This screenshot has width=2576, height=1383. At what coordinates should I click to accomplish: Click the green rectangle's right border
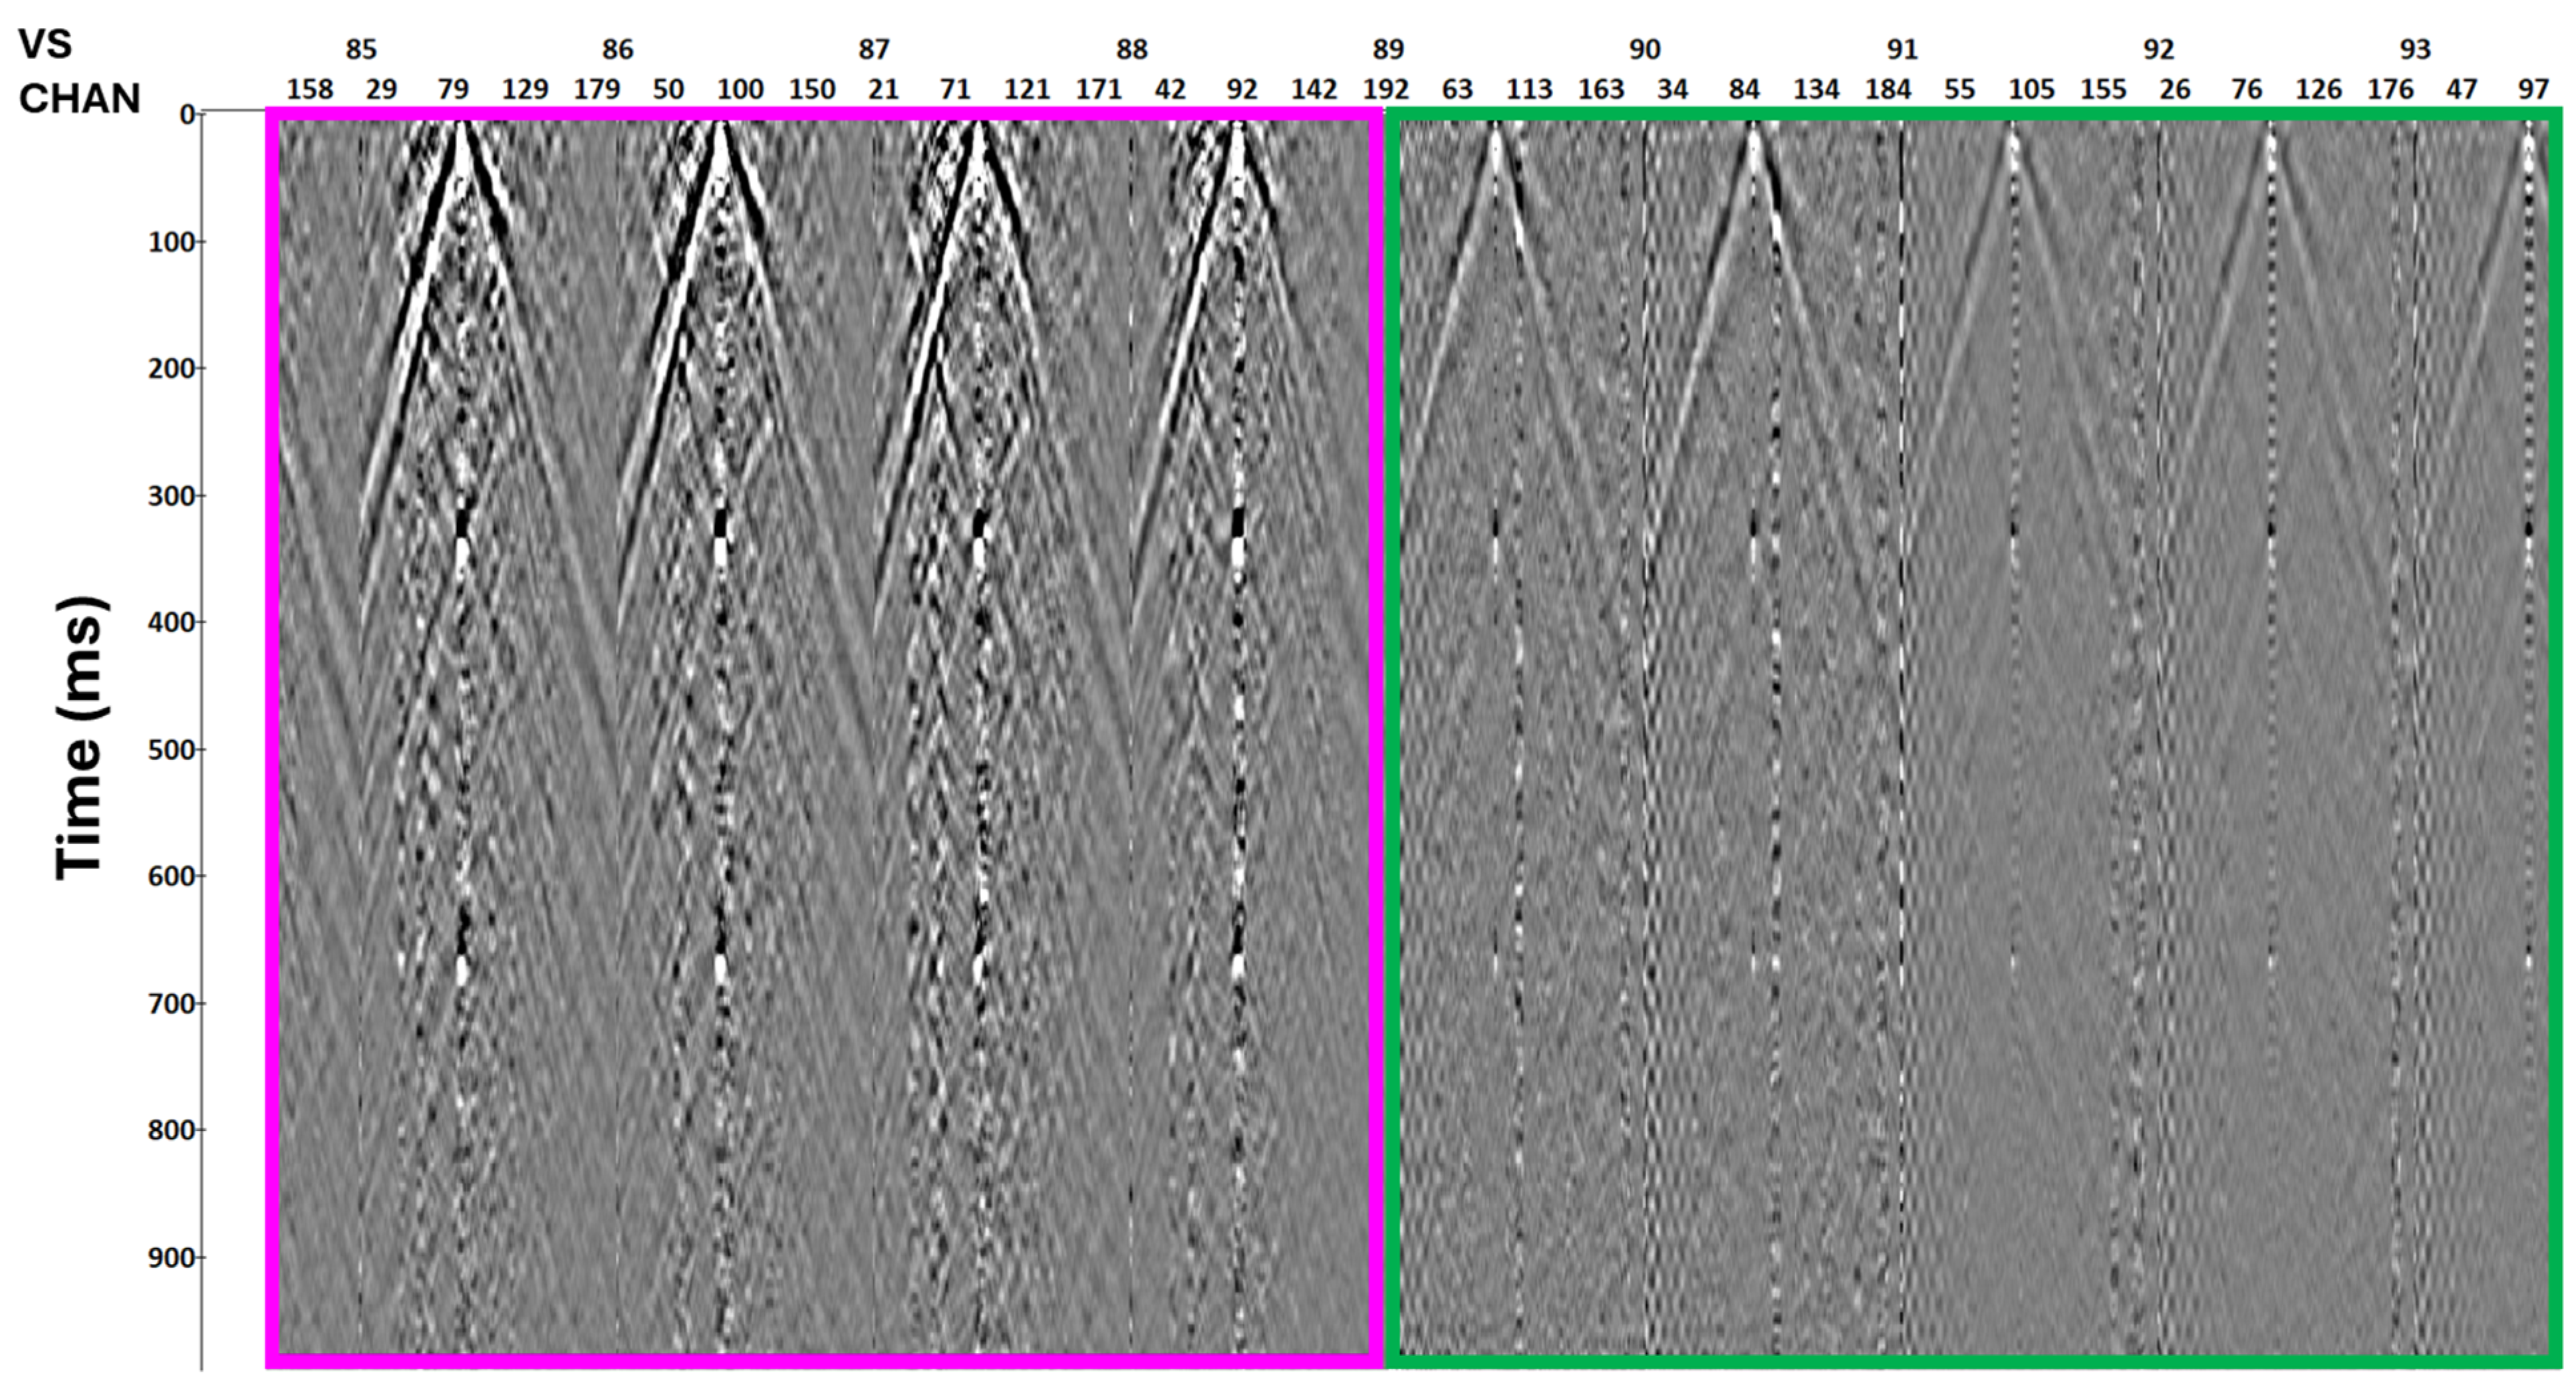(x=2557, y=738)
